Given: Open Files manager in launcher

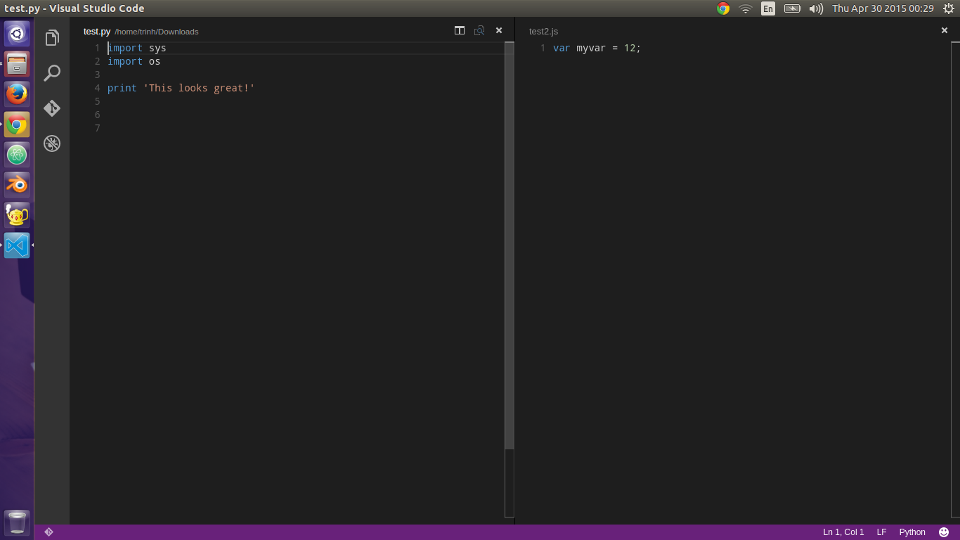Looking at the screenshot, I should click(x=17, y=64).
